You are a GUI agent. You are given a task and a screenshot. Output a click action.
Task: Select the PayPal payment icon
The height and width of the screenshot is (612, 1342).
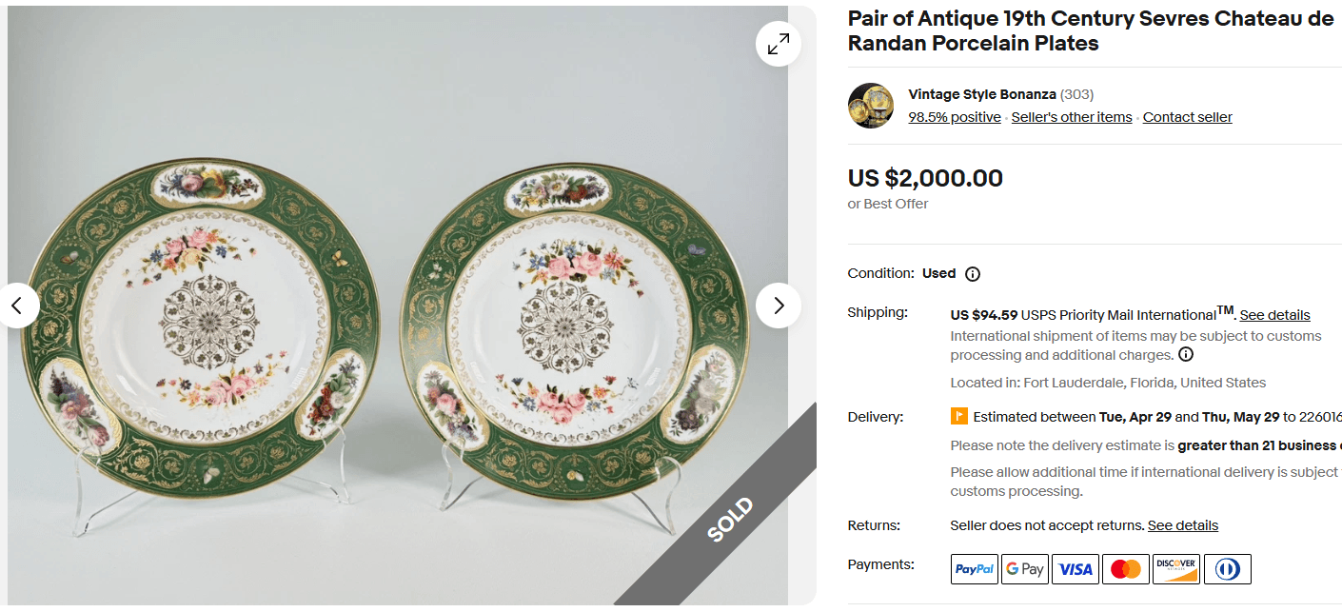974,568
